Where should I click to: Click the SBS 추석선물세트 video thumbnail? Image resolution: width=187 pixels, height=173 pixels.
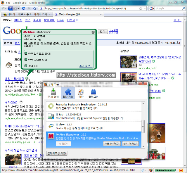tap(129, 62)
